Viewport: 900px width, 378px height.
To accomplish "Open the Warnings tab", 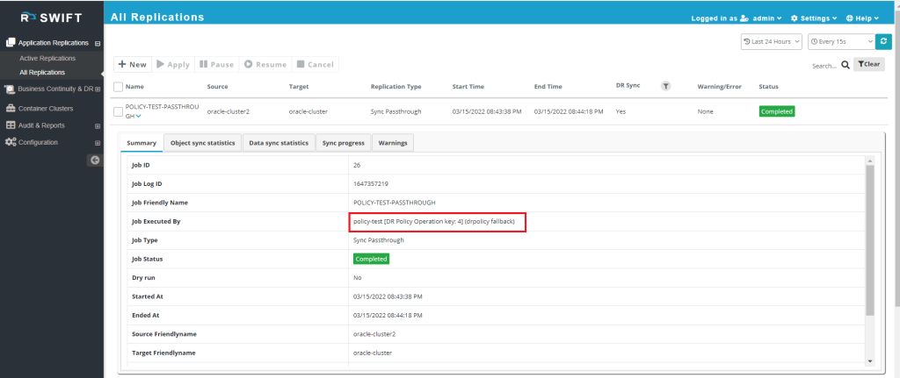I will click(393, 143).
